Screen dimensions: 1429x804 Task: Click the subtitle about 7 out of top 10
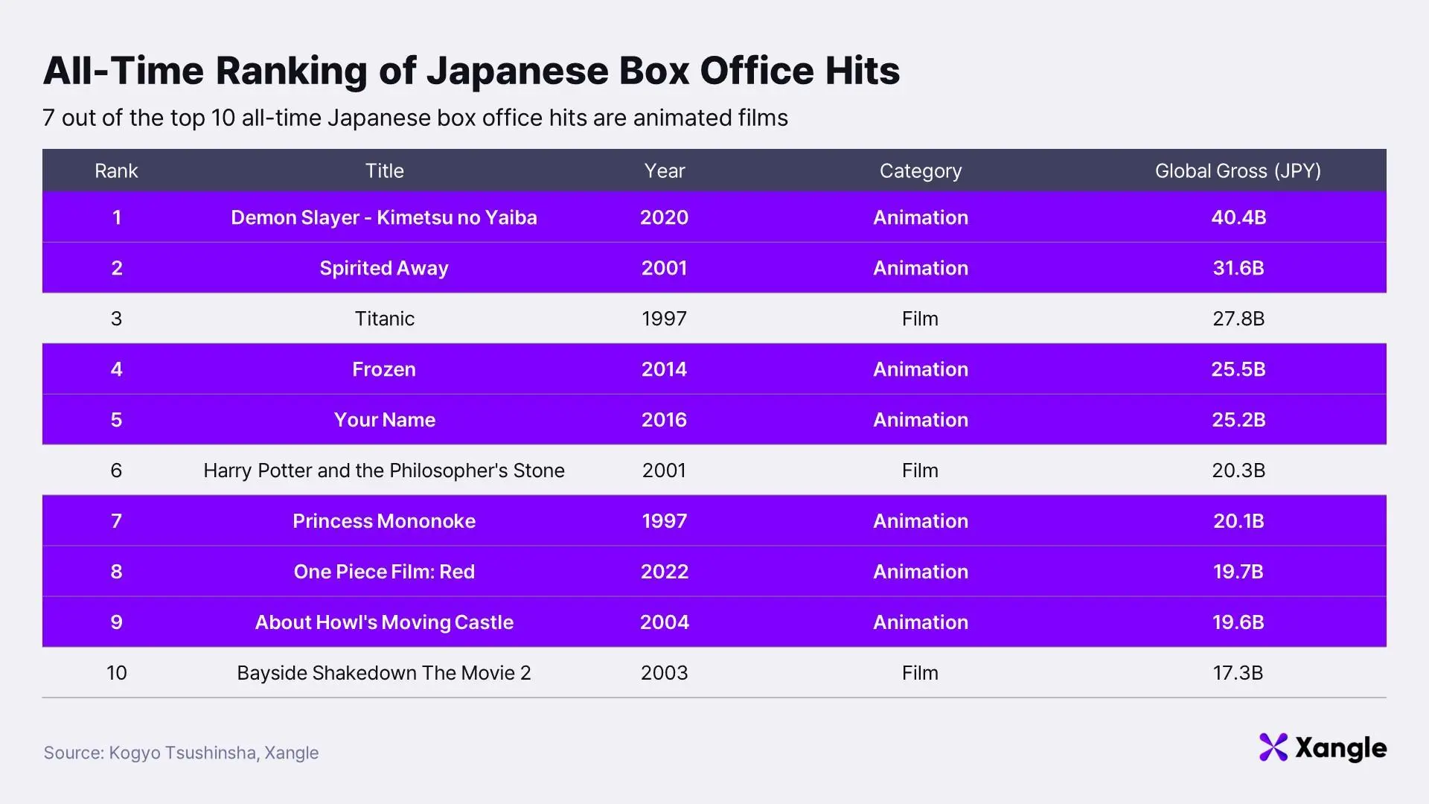[415, 118]
